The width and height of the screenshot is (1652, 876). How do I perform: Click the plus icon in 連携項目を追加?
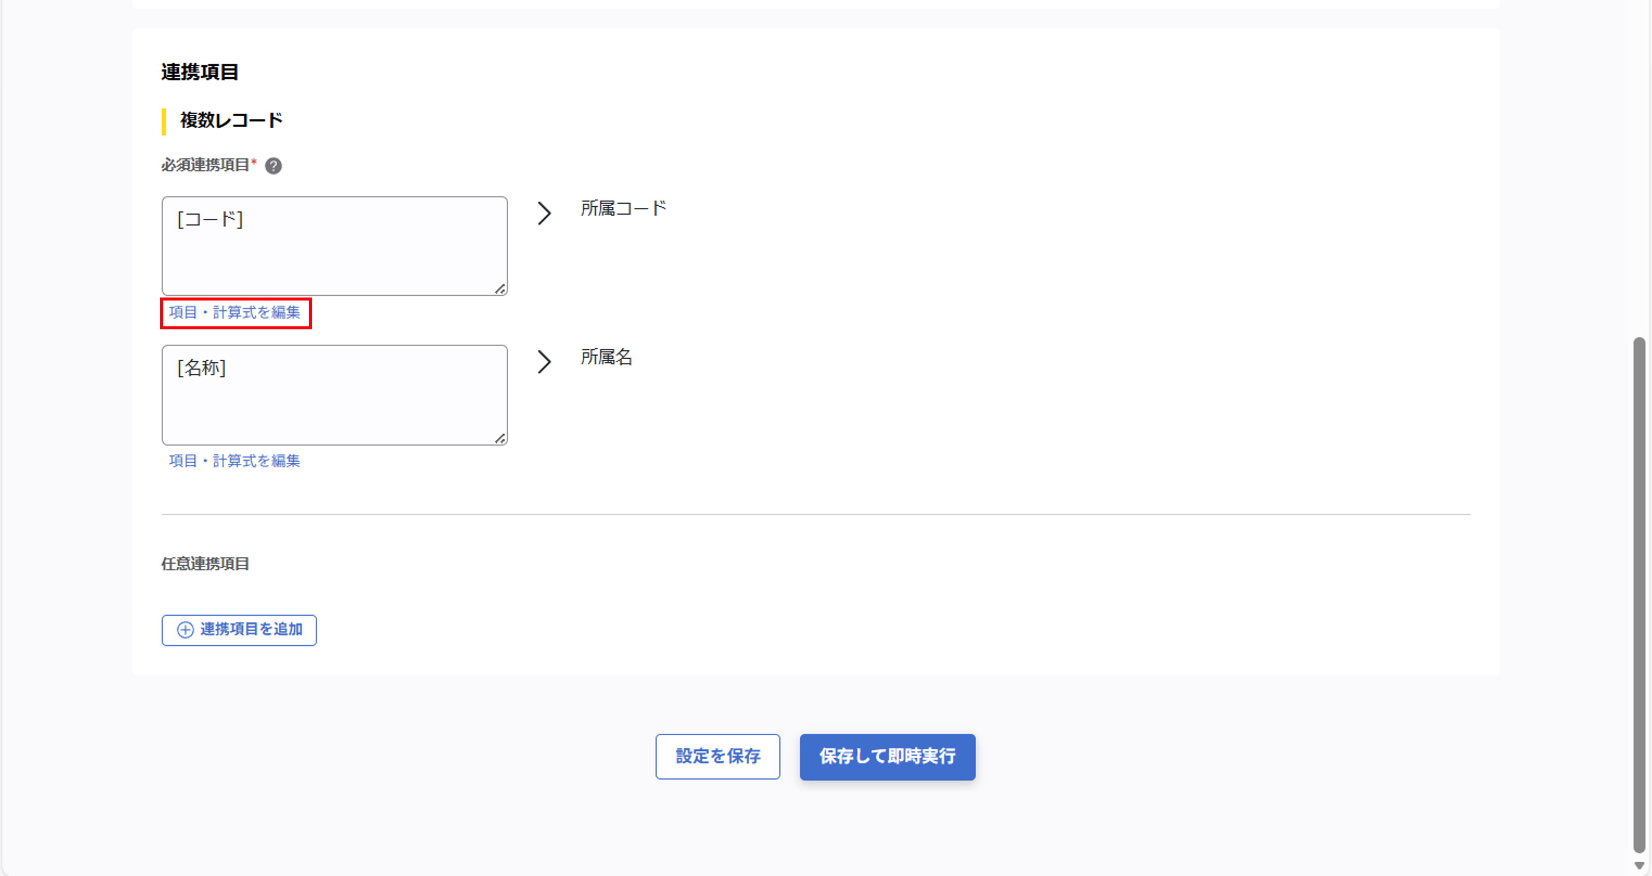click(185, 630)
